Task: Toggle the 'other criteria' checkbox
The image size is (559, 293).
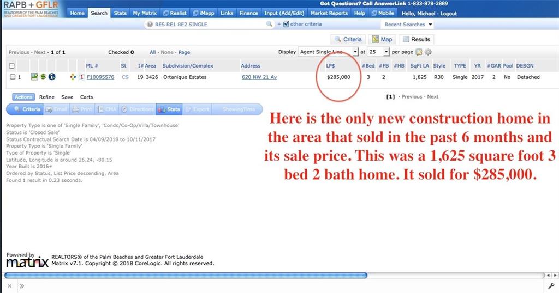Action: [x=286, y=25]
